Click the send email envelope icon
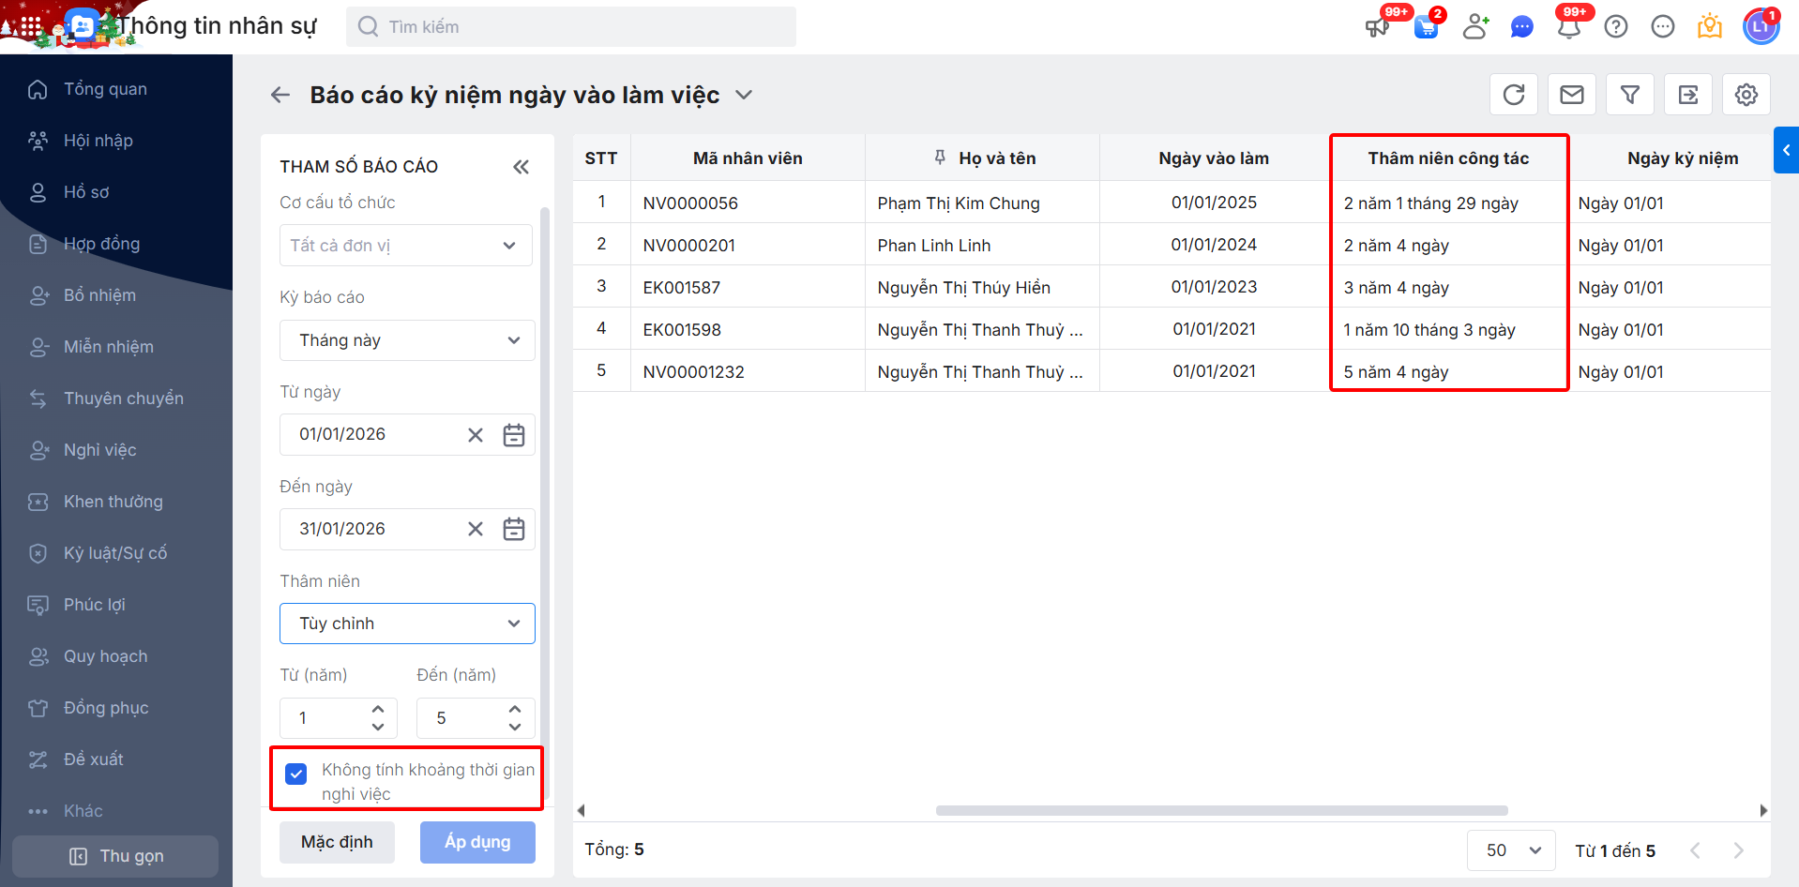This screenshot has width=1799, height=887. pos(1571,95)
